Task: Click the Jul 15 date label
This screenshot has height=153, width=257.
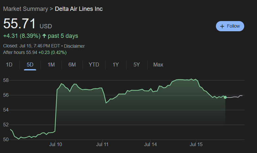Action: click(x=196, y=144)
